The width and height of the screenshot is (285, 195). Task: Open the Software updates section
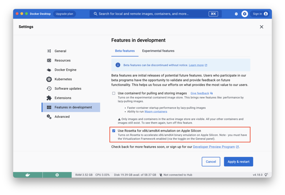click(x=71, y=89)
